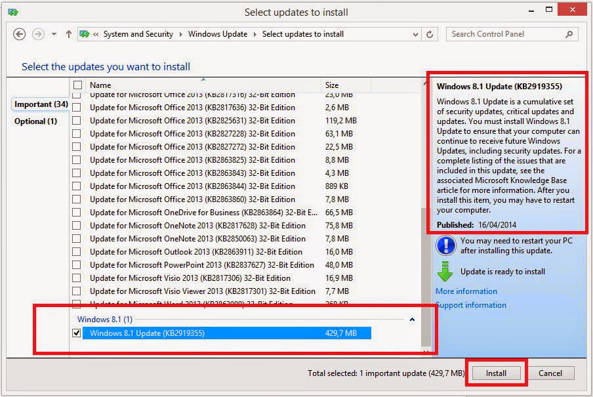The image size is (593, 397).
Task: Click the Cancel button
Action: (x=550, y=373)
